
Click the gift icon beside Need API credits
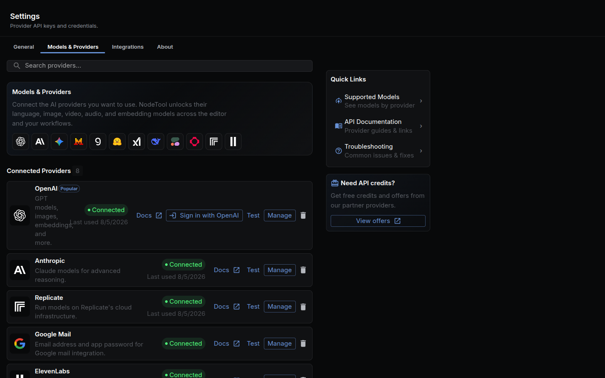tap(335, 183)
